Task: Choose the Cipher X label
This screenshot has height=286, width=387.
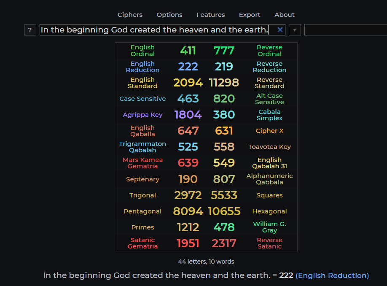Action: (x=269, y=131)
